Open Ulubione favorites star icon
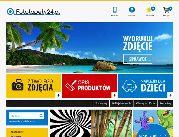Viewport: 179px width, 137px height. tap(149, 10)
